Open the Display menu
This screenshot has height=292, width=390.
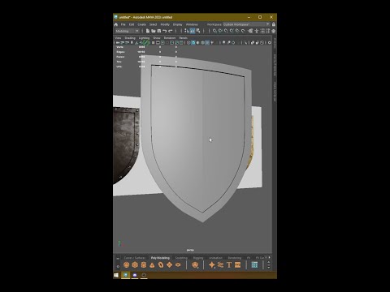177,24
